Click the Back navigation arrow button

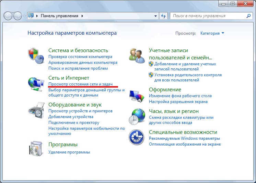(8, 16)
